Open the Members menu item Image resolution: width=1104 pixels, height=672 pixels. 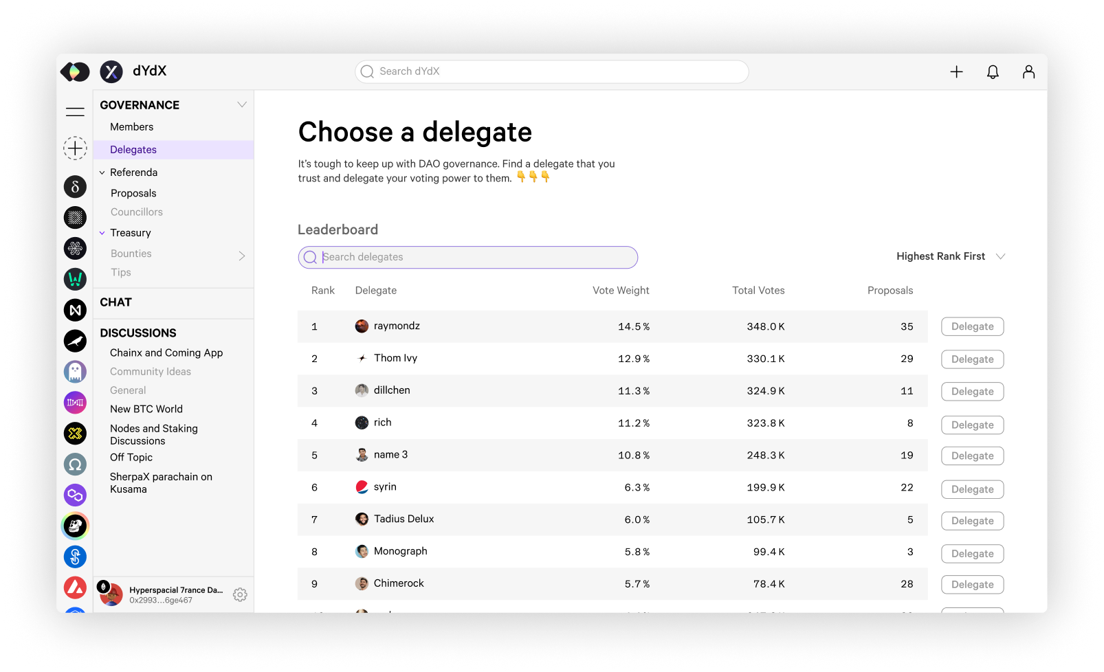(x=131, y=127)
